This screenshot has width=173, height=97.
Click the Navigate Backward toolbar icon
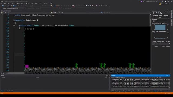click(3, 6)
